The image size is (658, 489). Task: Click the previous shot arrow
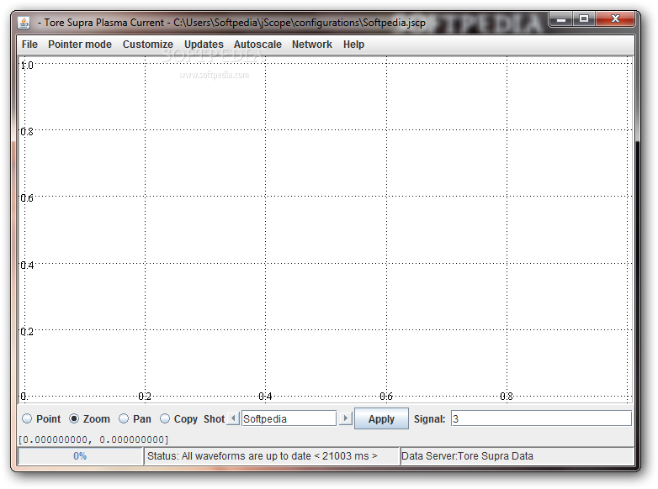tap(233, 418)
